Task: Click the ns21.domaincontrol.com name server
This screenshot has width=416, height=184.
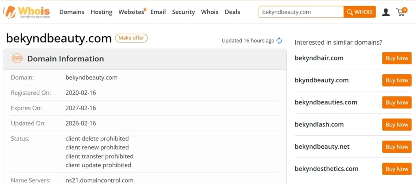Action: point(100,181)
